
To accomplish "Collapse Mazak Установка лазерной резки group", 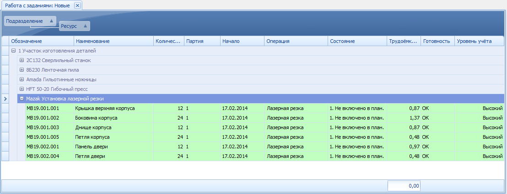I will click(22, 99).
